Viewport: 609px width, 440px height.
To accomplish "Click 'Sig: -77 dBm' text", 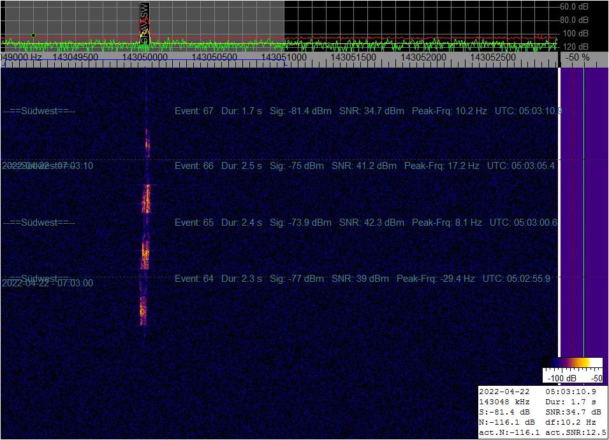I will 297,279.
